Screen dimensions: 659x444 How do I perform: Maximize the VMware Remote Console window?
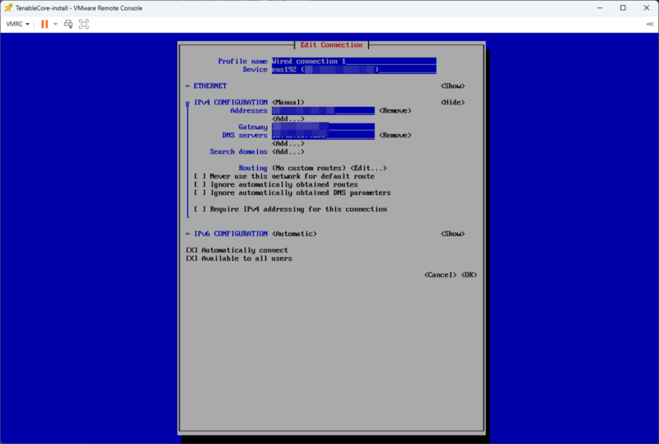pyautogui.click(x=623, y=7)
